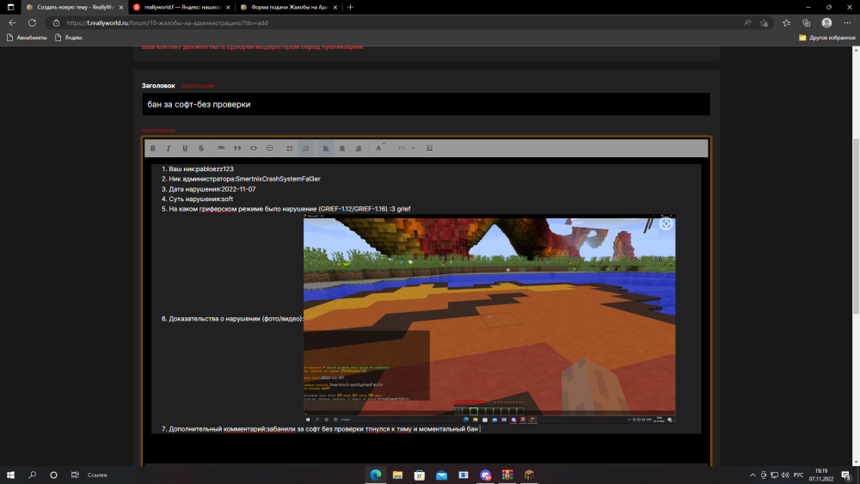Open a new browser tab
The image size is (860, 484).
(x=351, y=7)
